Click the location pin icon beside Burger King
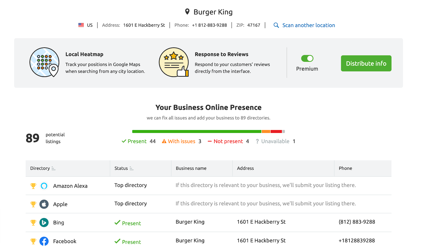Screen dimensions: 442x250 coord(187,12)
